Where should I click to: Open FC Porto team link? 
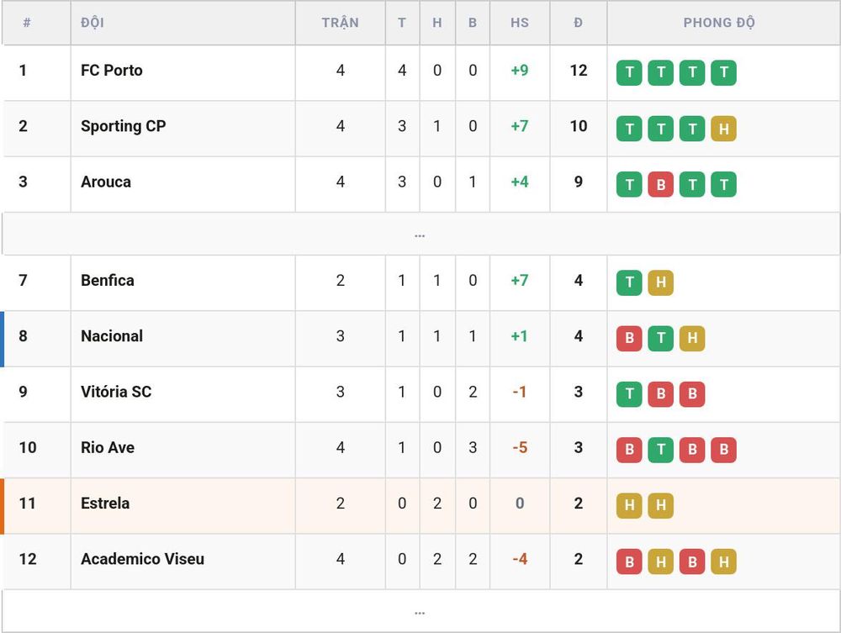pyautogui.click(x=112, y=71)
